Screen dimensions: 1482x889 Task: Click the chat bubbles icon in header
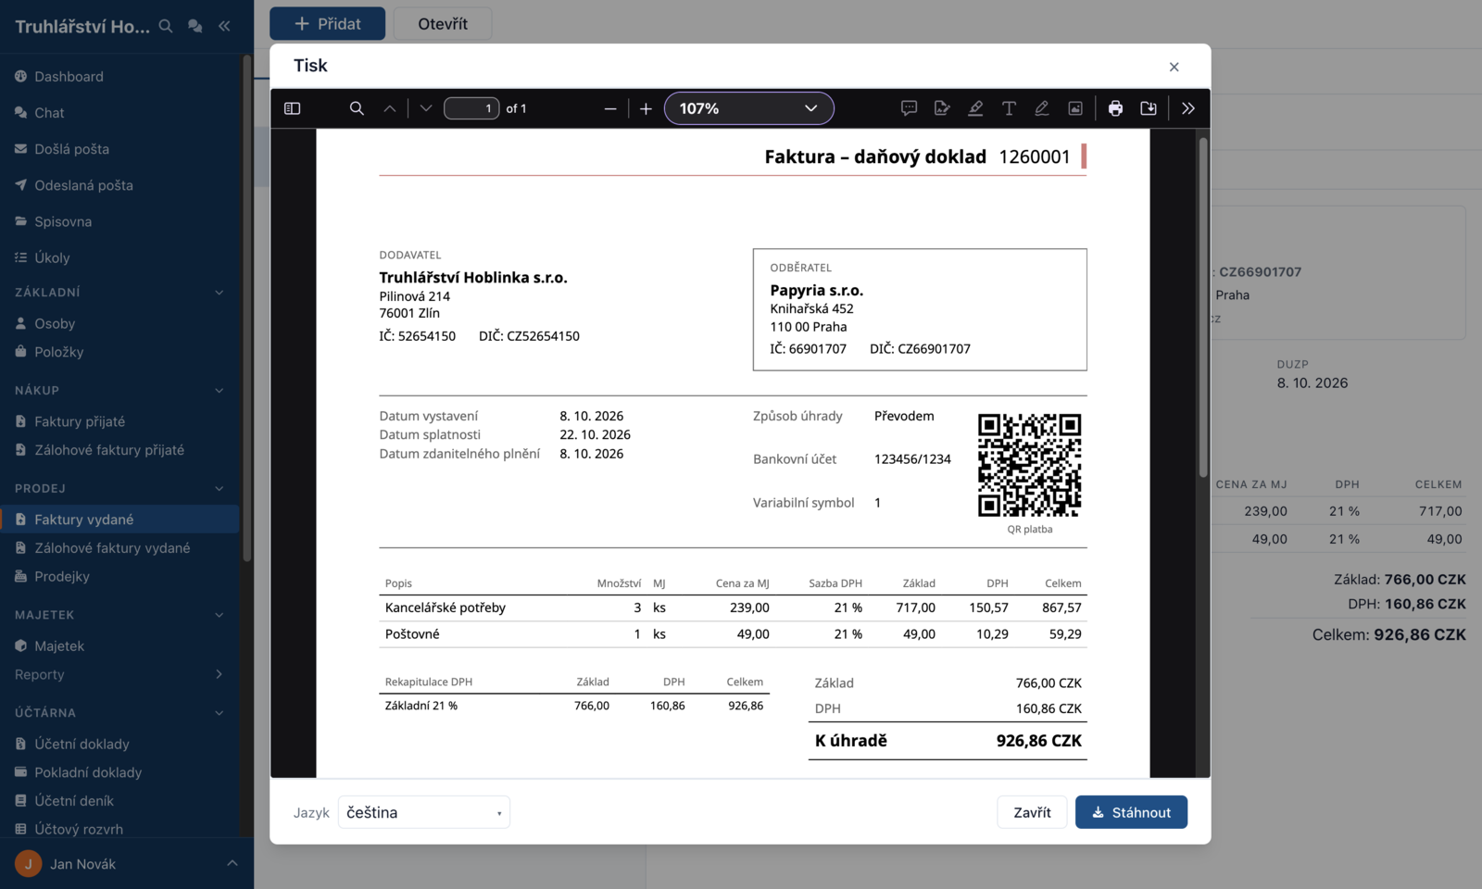[x=195, y=26]
